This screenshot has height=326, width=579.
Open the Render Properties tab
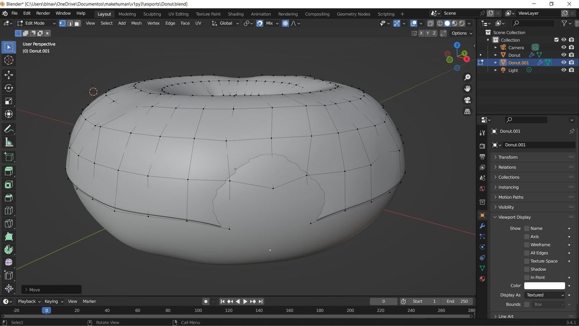coord(482,145)
